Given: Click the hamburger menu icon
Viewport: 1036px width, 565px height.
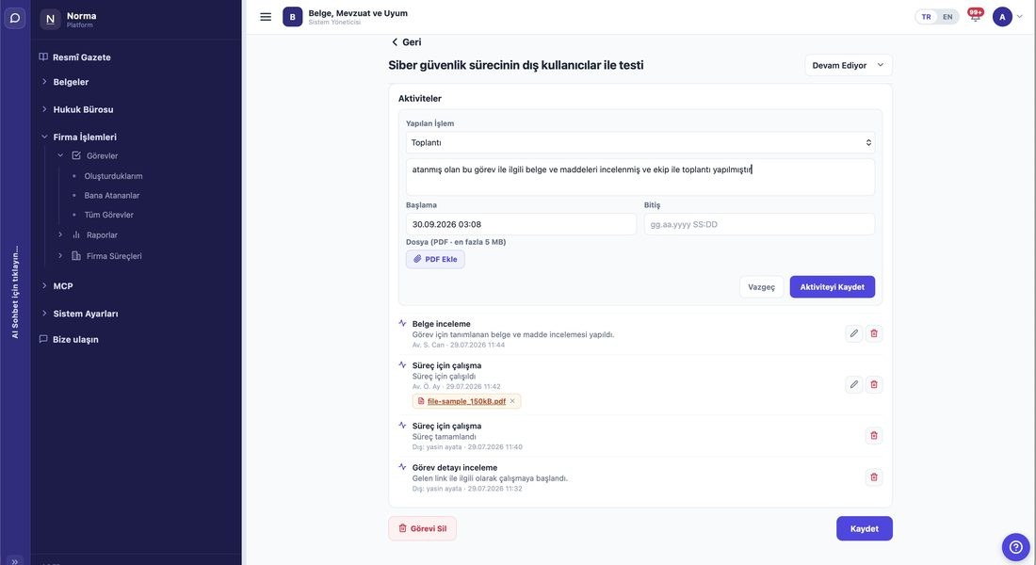Looking at the screenshot, I should tap(266, 17).
